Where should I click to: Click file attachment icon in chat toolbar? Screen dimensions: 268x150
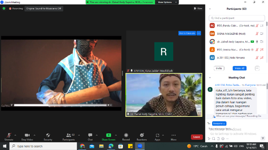pos(218,138)
